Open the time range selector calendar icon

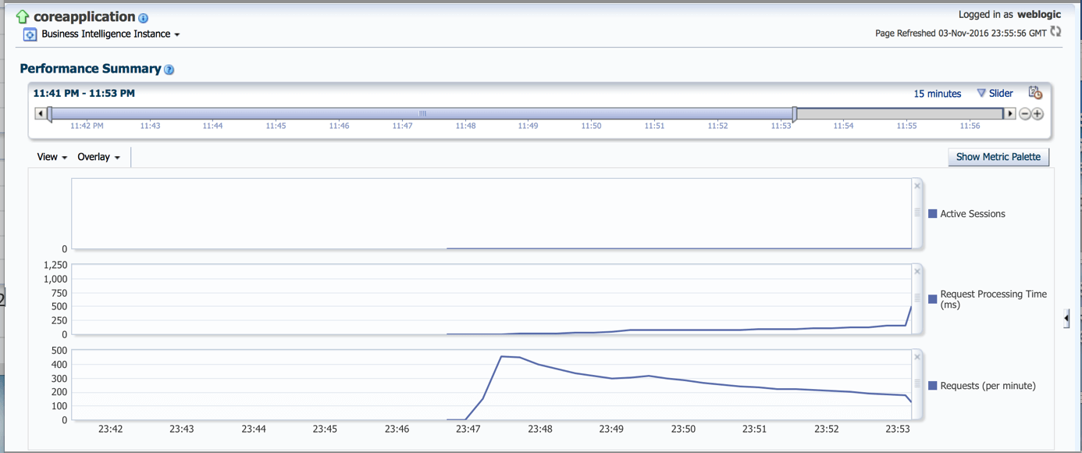point(1035,93)
